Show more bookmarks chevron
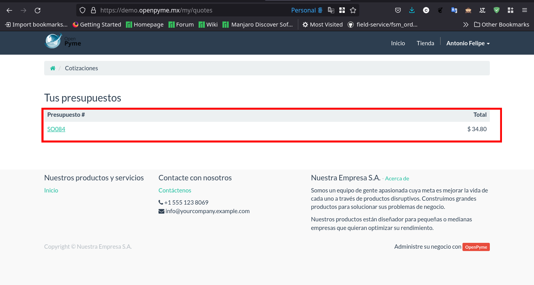 466,25
